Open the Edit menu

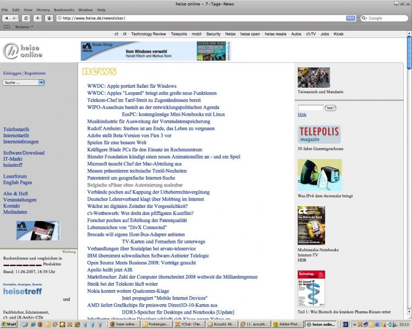pyautogui.click(x=16, y=10)
